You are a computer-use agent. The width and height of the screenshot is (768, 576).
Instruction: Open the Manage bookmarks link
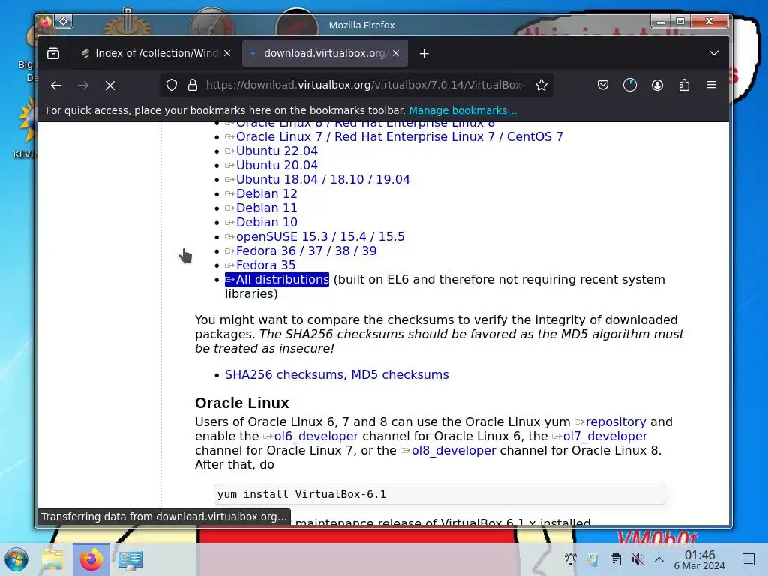tap(463, 110)
